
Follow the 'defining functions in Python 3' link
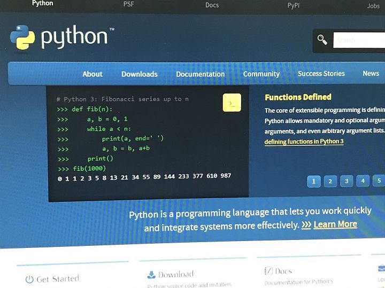click(304, 142)
